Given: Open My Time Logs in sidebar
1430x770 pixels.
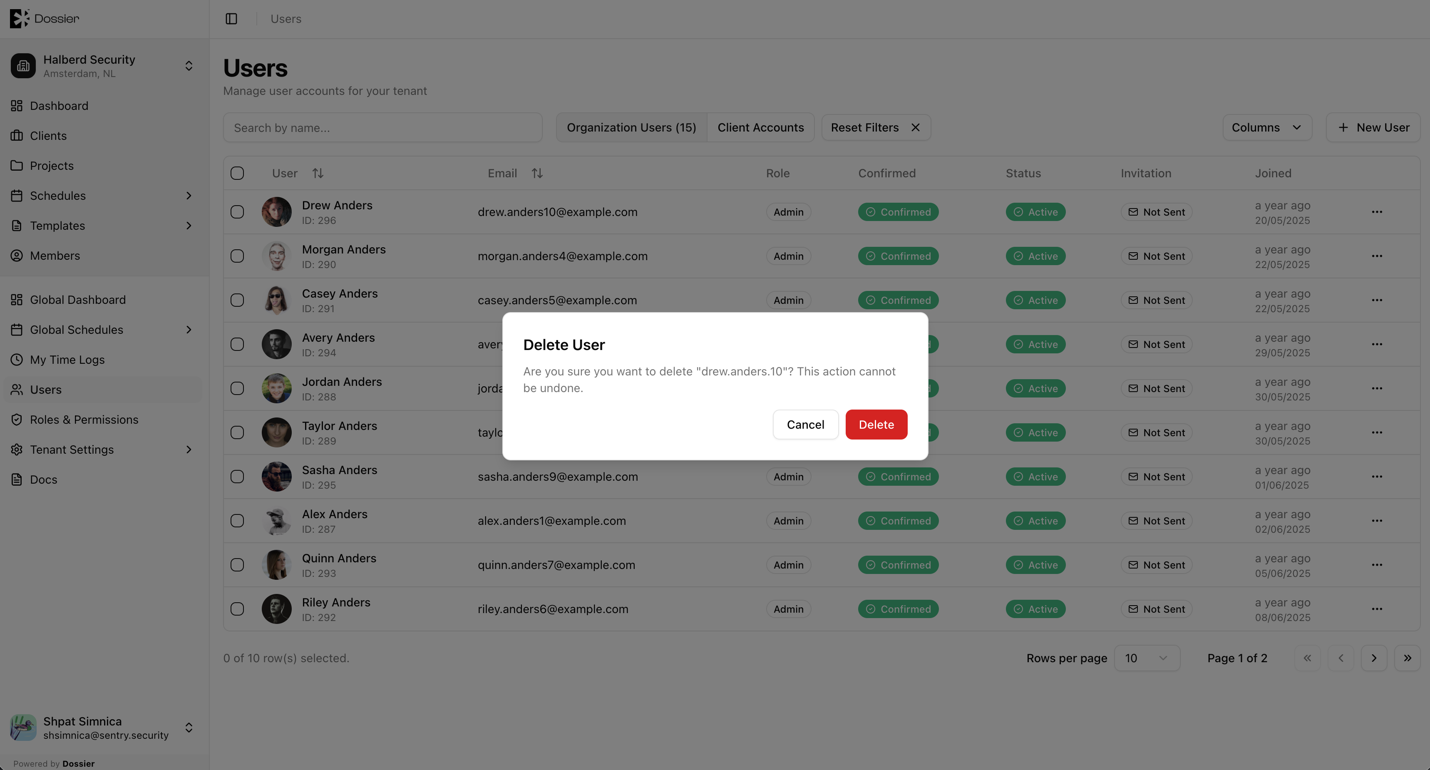Looking at the screenshot, I should tap(103, 360).
